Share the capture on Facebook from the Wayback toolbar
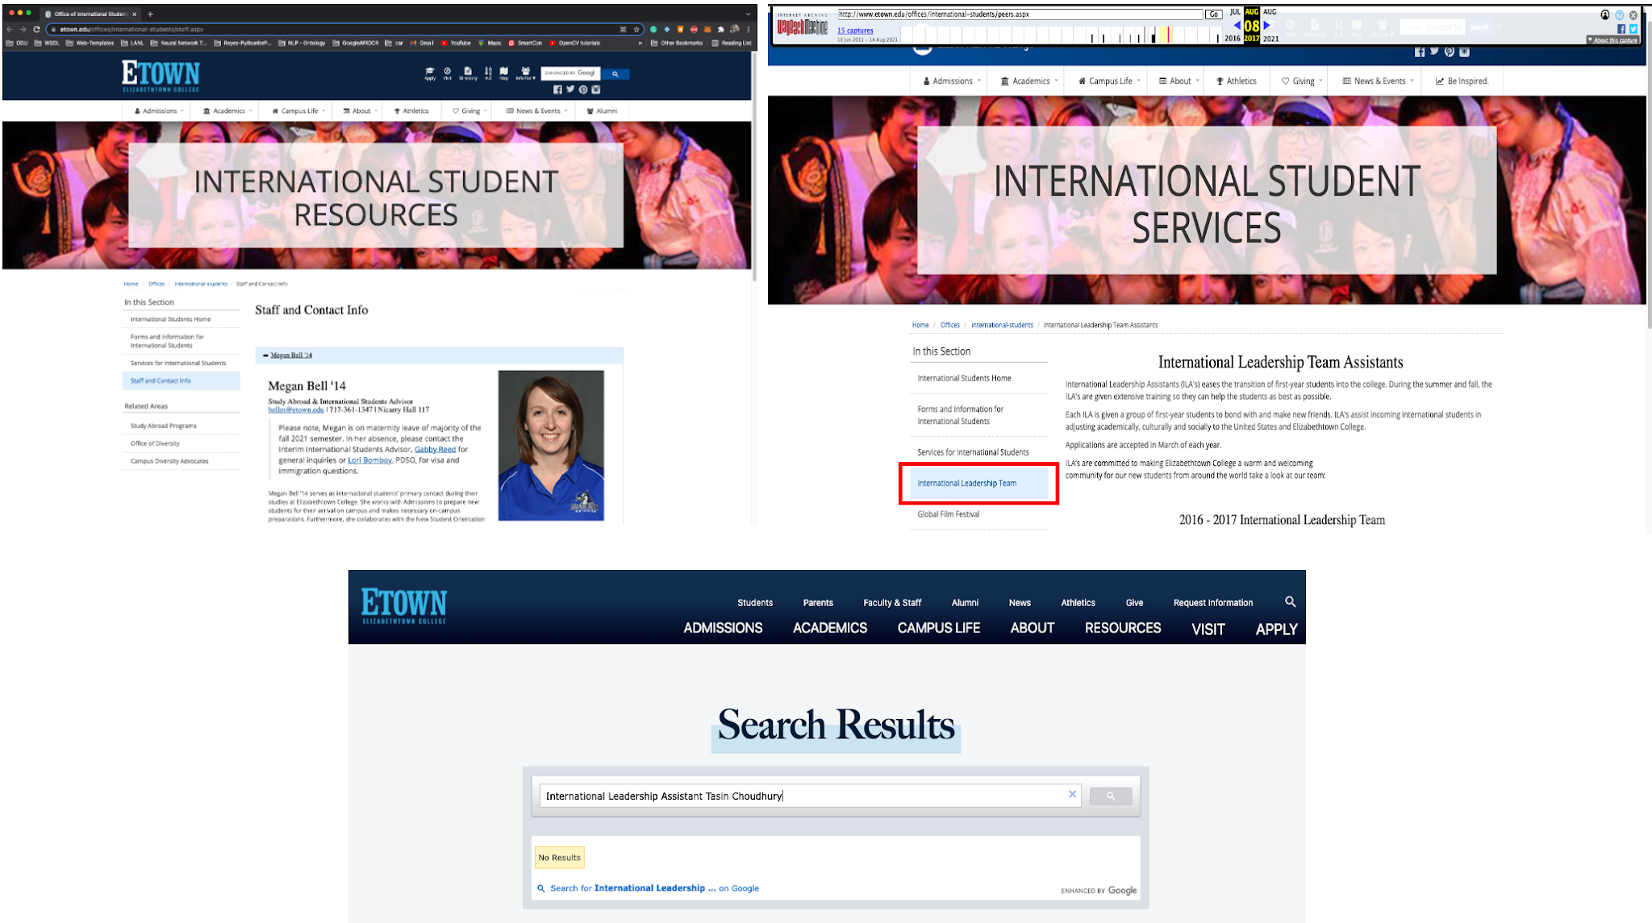The width and height of the screenshot is (1652, 923). click(1621, 28)
